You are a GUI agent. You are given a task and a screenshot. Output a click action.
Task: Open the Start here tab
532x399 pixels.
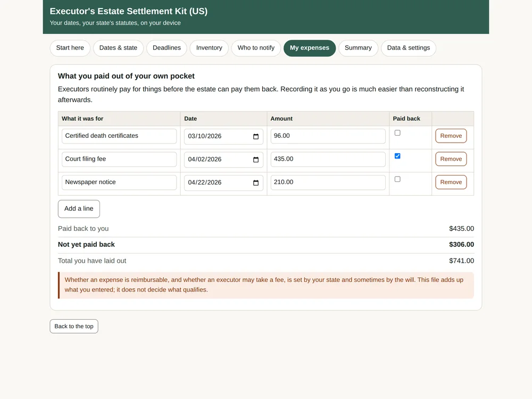(x=70, y=48)
